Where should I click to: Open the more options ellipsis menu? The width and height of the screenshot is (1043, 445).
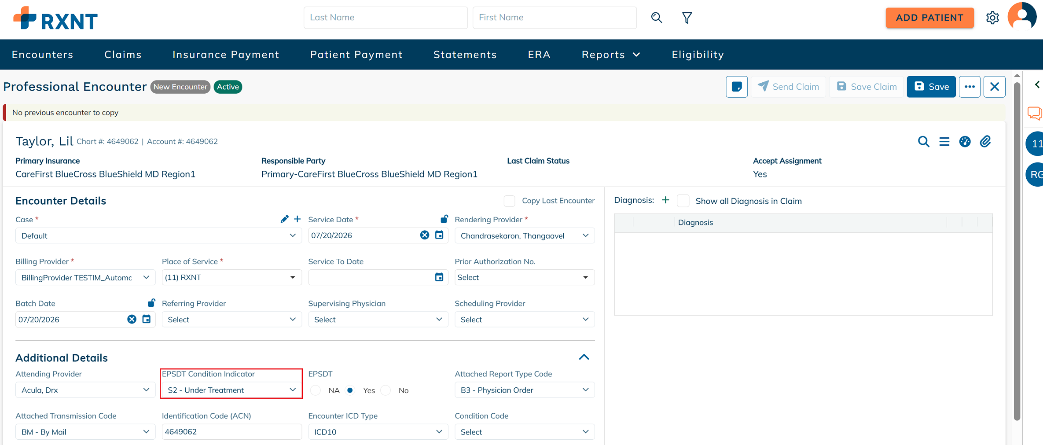(970, 87)
